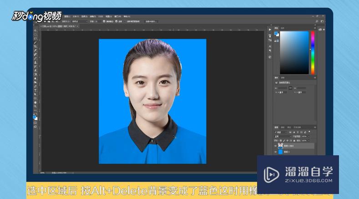
Task: Click the Select and Mask button
Action: click(x=151, y=21)
